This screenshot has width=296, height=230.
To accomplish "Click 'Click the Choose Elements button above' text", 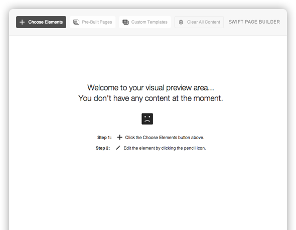I will coord(165,138).
